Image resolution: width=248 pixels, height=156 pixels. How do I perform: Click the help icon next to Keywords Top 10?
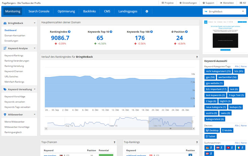coord(111,32)
